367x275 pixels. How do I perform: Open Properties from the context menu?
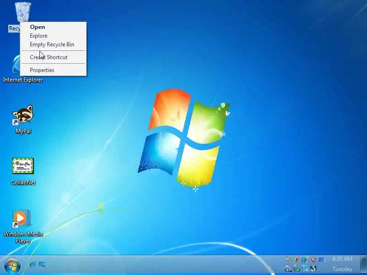pos(53,70)
